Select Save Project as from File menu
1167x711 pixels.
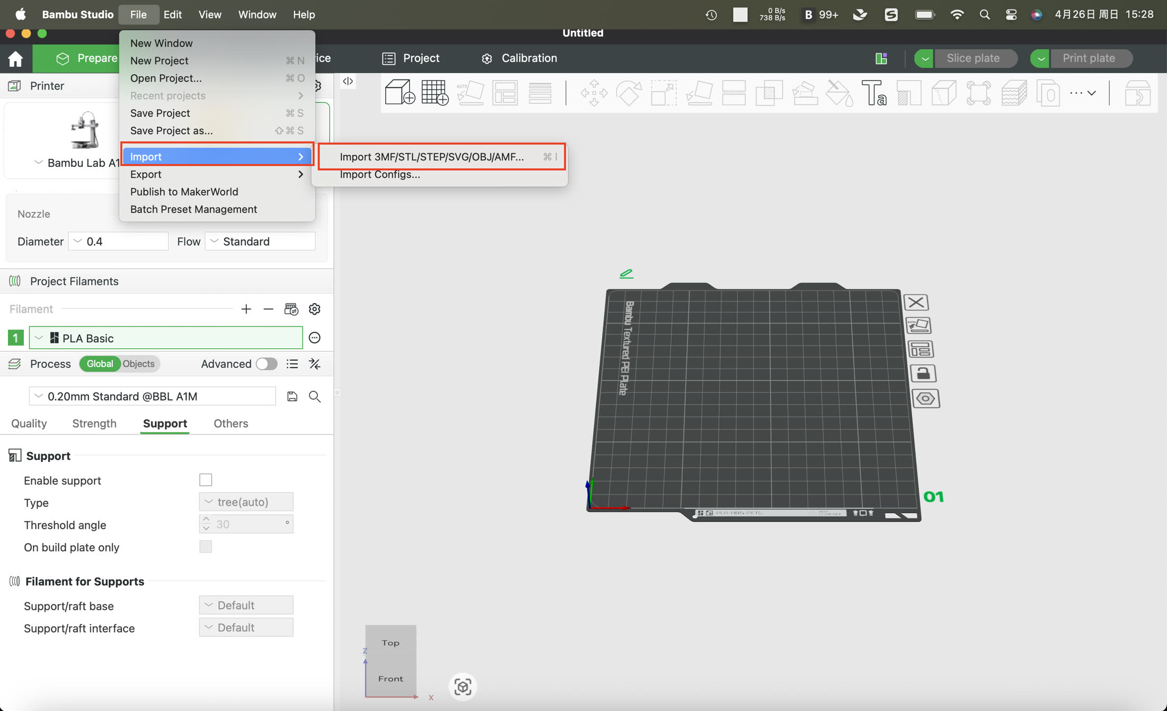pos(217,131)
